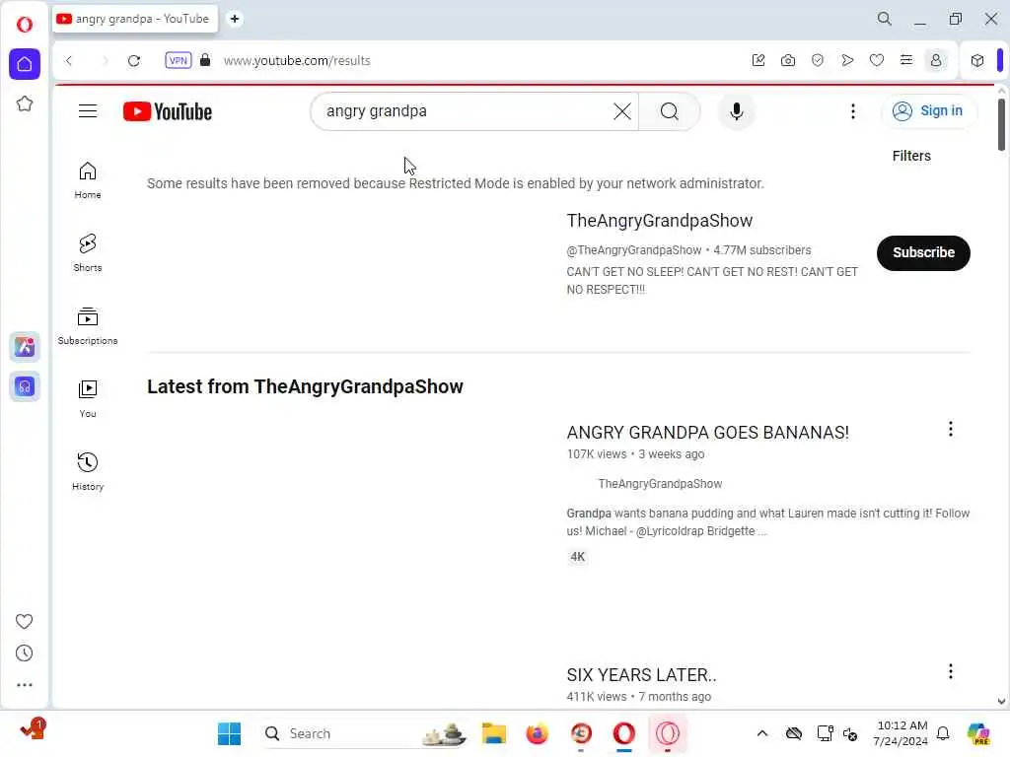
Task: Open Opera extensions cube icon
Action: 977,60
